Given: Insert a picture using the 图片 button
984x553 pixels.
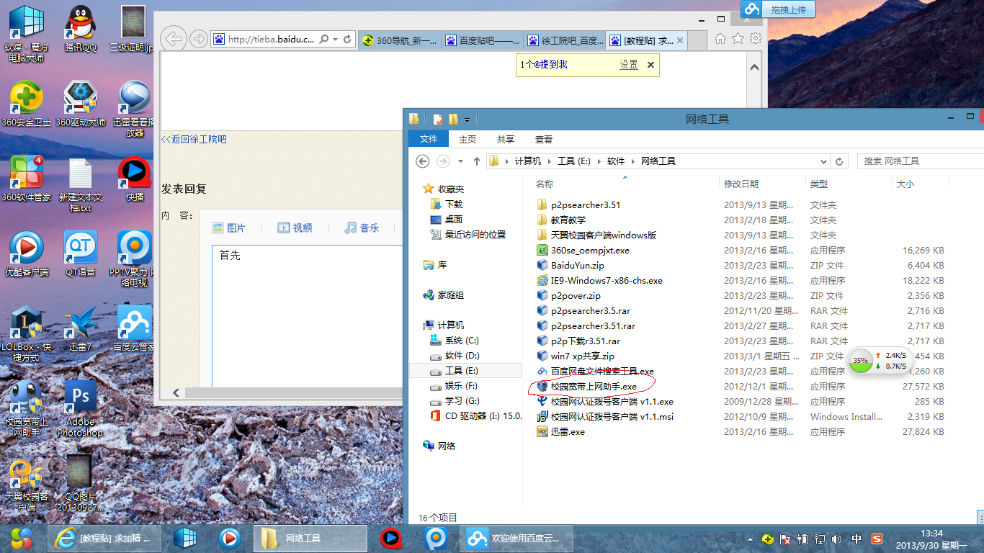Looking at the screenshot, I should (229, 228).
